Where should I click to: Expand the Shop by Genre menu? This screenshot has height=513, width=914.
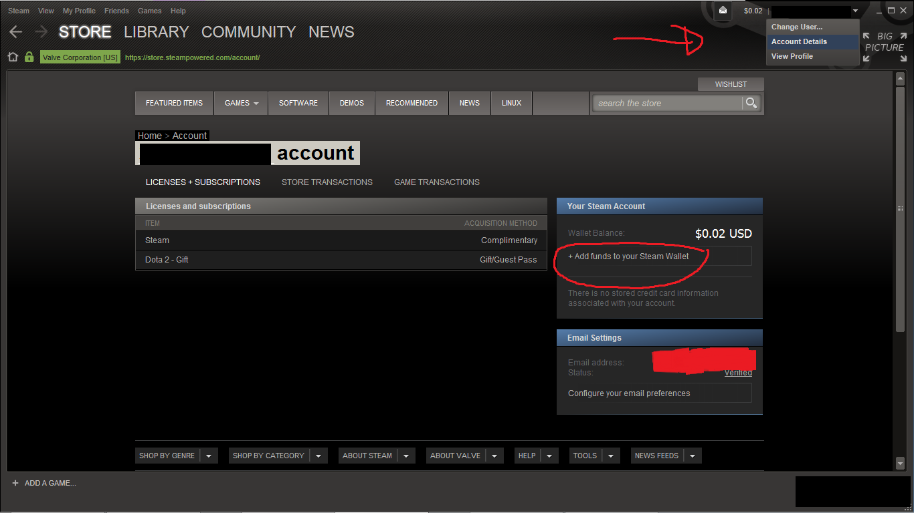point(177,456)
